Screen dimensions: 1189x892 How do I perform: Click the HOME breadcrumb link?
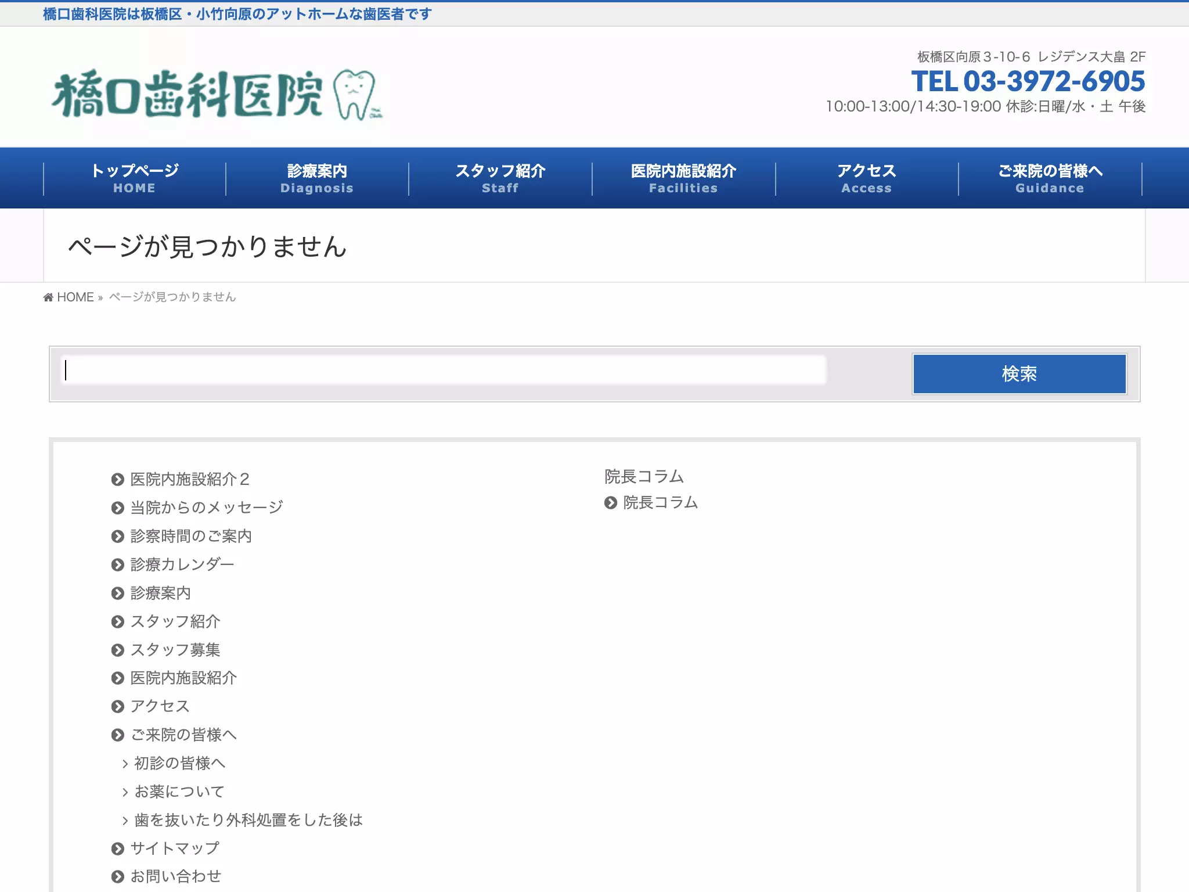coord(75,297)
